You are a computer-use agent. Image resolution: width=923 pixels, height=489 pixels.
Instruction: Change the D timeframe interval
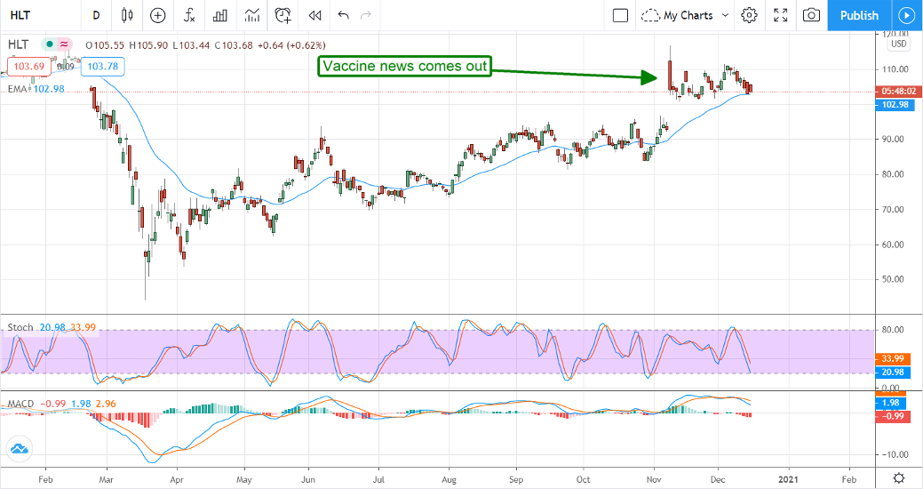pyautogui.click(x=96, y=15)
